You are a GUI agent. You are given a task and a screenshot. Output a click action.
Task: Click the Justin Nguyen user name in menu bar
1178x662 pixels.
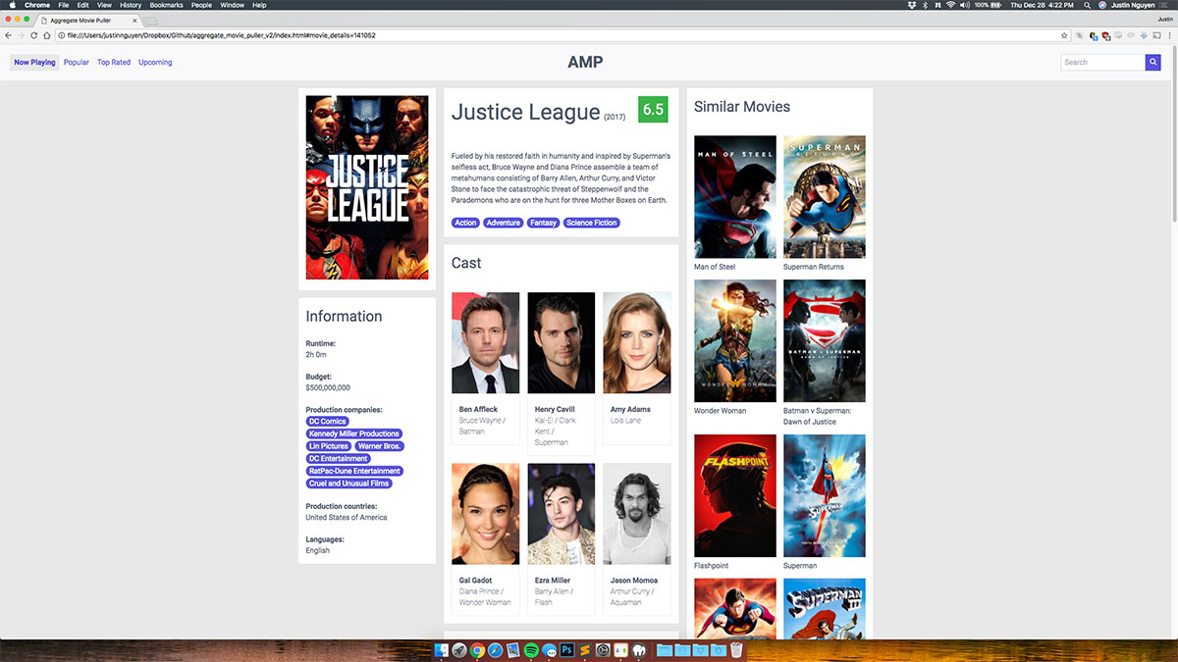pos(1133,5)
